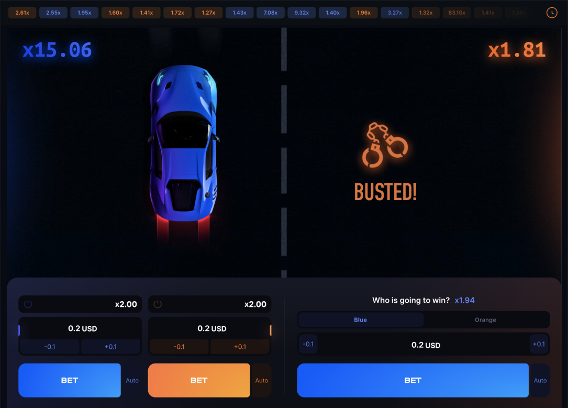Click the 9.32x history result chip
The height and width of the screenshot is (408, 568).
[x=302, y=13]
